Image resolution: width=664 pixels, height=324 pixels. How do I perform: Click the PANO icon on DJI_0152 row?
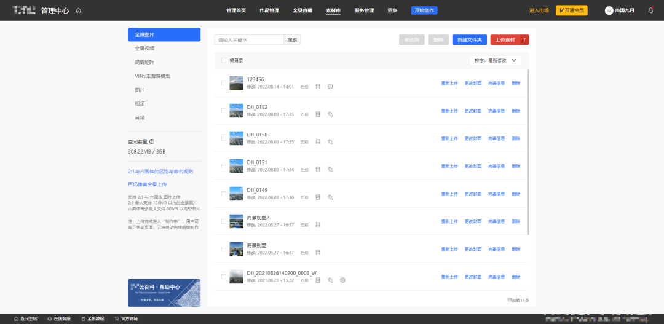(304, 114)
